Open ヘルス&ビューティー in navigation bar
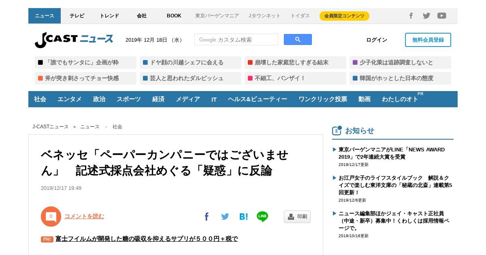Image resolution: width=486 pixels, height=255 pixels. 258,99
